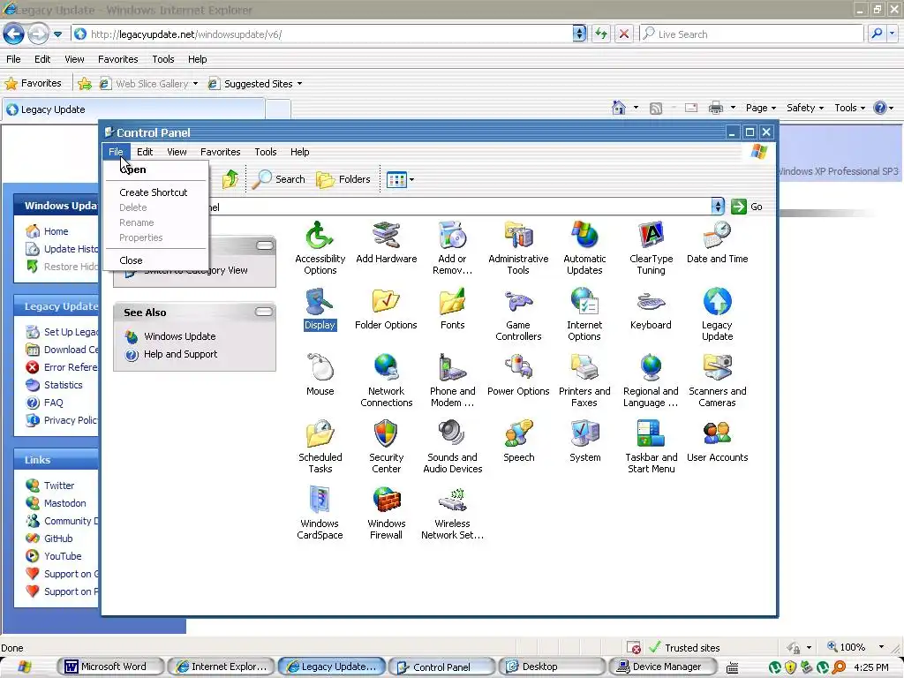Open Windows CardSpace icon
This screenshot has width=904, height=678.
click(x=320, y=514)
